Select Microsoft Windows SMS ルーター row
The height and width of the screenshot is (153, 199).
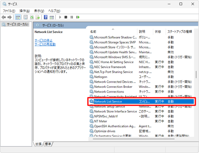[142, 57]
